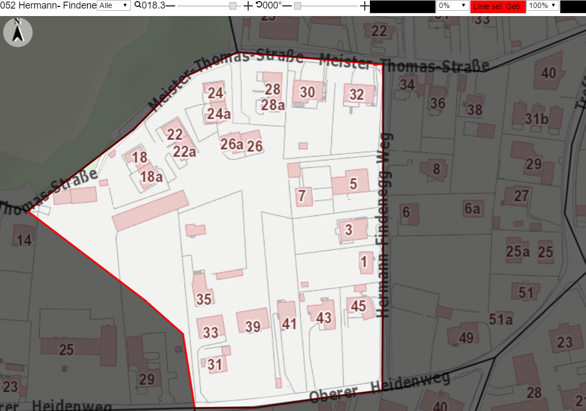Decrease zoom with the minus icon
Viewport: 586px width, 411px height.
click(x=170, y=5)
